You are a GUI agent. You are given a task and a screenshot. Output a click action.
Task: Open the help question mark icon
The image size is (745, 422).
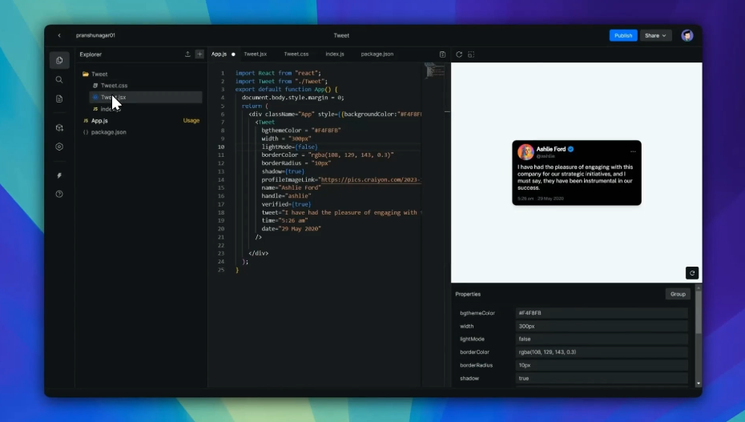[x=59, y=194]
